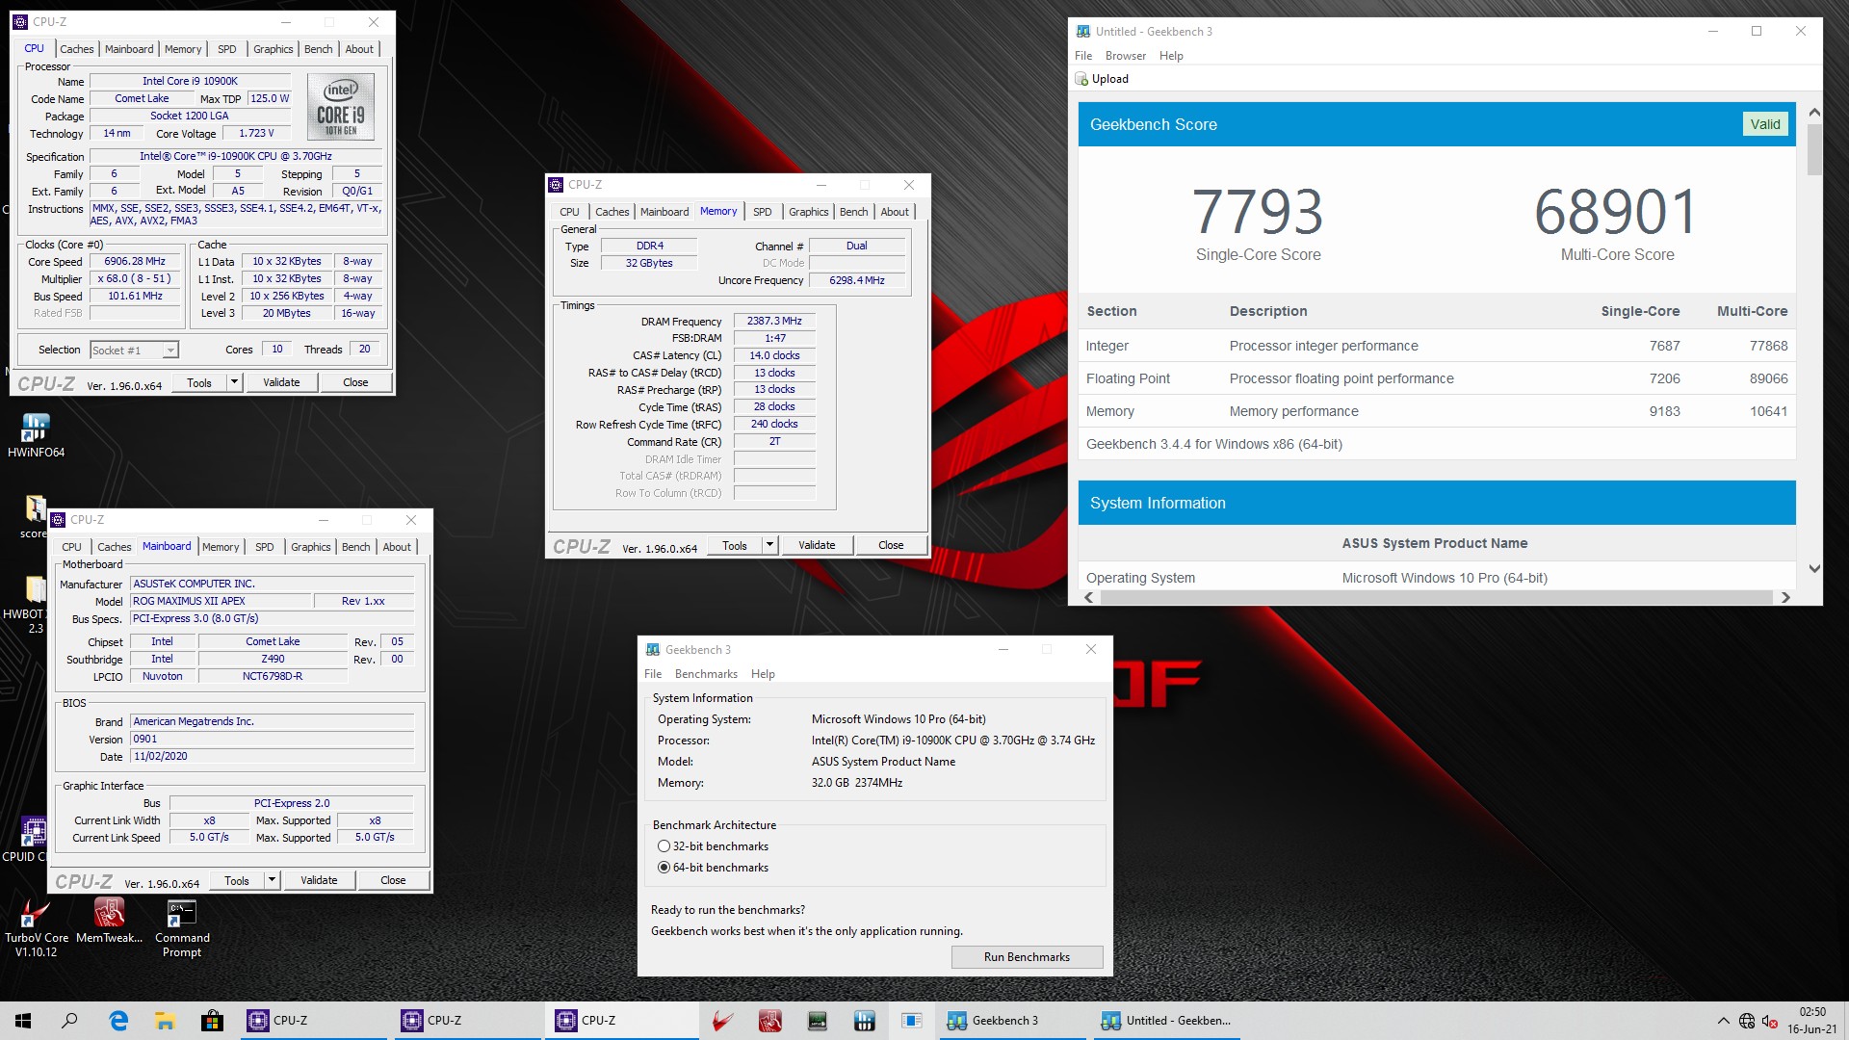This screenshot has height=1040, width=1849.
Task: Open Browser menu in Untitled Geekbench window
Action: pyautogui.click(x=1126, y=56)
